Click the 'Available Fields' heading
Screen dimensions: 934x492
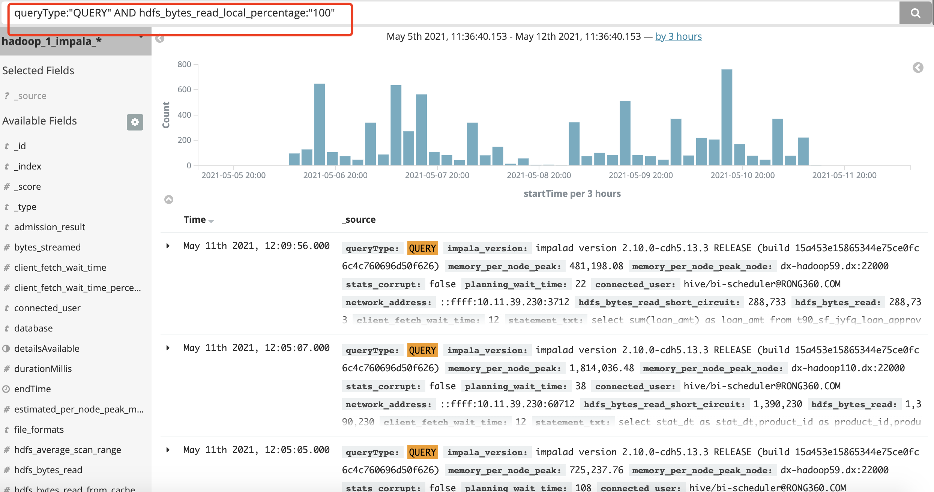(x=39, y=121)
